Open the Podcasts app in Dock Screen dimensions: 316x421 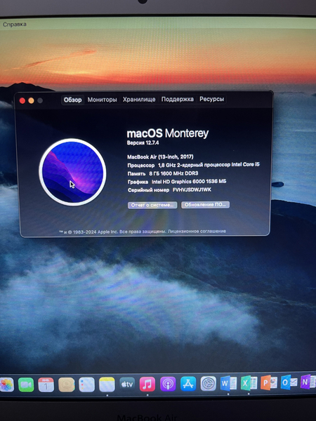[x=168, y=384]
